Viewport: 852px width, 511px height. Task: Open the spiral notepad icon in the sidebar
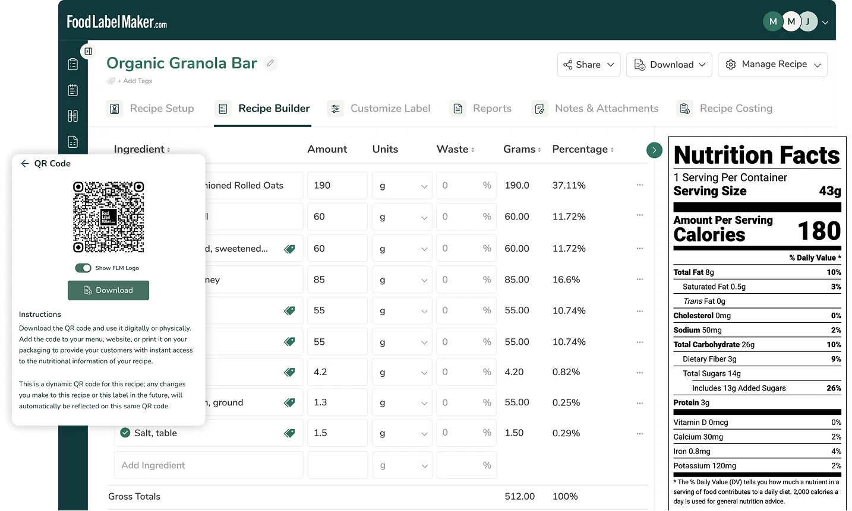(x=73, y=90)
